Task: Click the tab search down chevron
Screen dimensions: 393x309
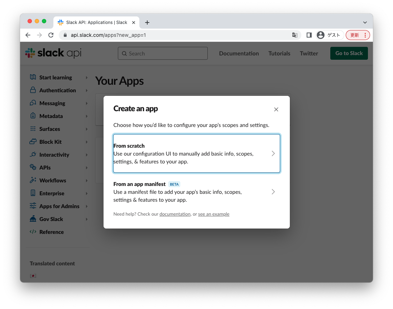Action: (x=365, y=23)
